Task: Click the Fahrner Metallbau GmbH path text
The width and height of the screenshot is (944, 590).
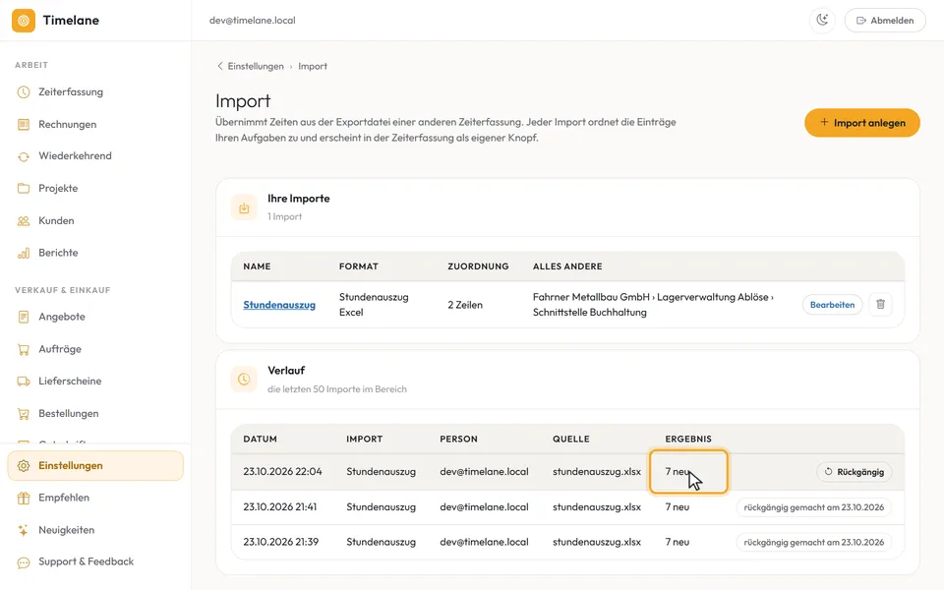Action: click(x=653, y=305)
